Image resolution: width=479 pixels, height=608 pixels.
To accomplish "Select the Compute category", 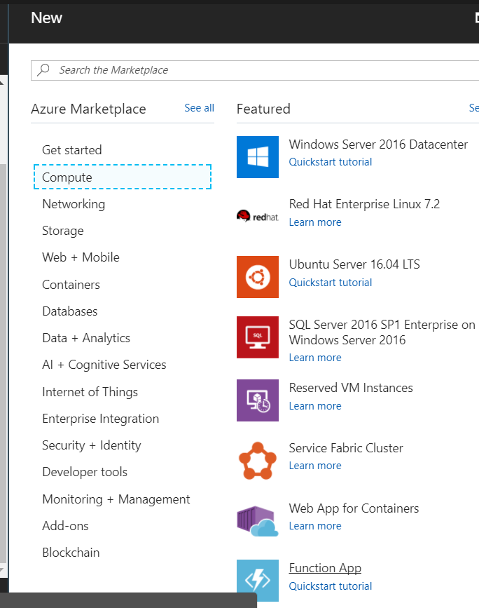I will click(123, 177).
